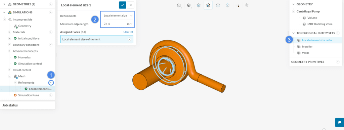
Task: Activate volume selection mode cube icon
Action: coord(199,5)
